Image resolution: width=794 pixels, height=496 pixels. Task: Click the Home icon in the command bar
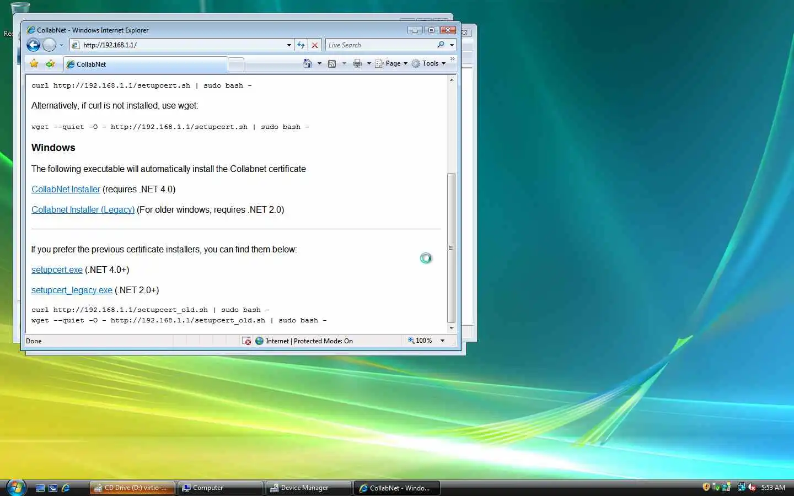(308, 63)
